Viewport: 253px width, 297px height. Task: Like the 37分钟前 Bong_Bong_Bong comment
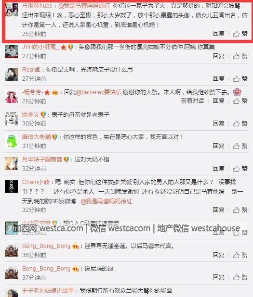coord(240,277)
